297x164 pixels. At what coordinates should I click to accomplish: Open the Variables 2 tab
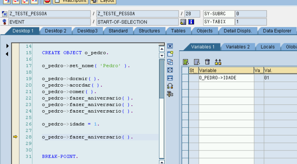click(237, 47)
